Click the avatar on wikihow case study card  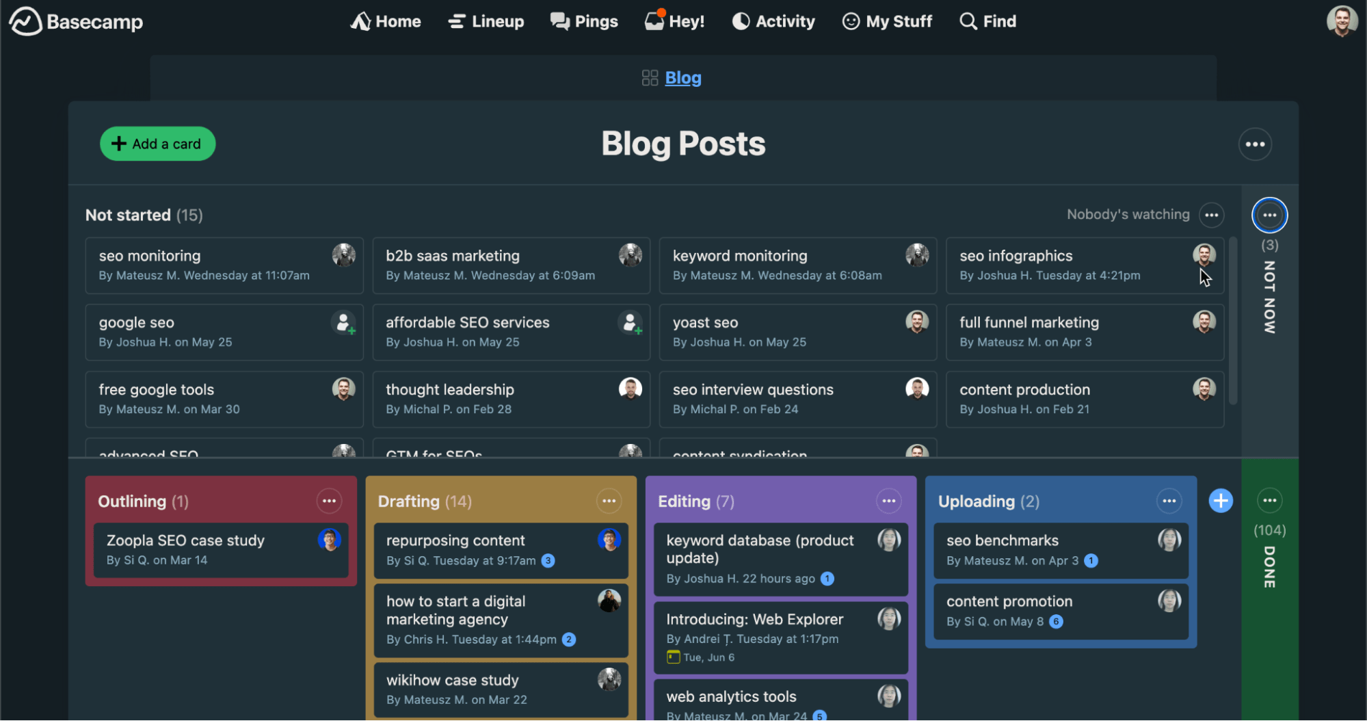click(609, 679)
